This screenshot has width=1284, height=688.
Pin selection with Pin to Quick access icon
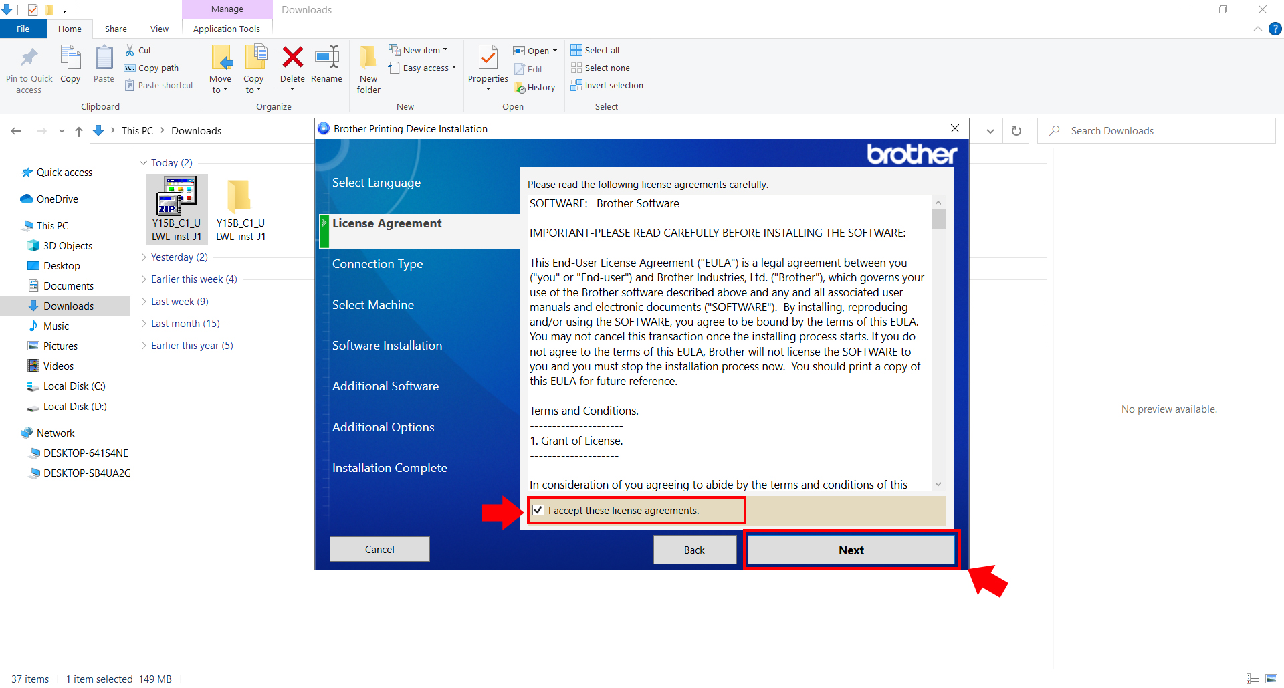point(28,67)
